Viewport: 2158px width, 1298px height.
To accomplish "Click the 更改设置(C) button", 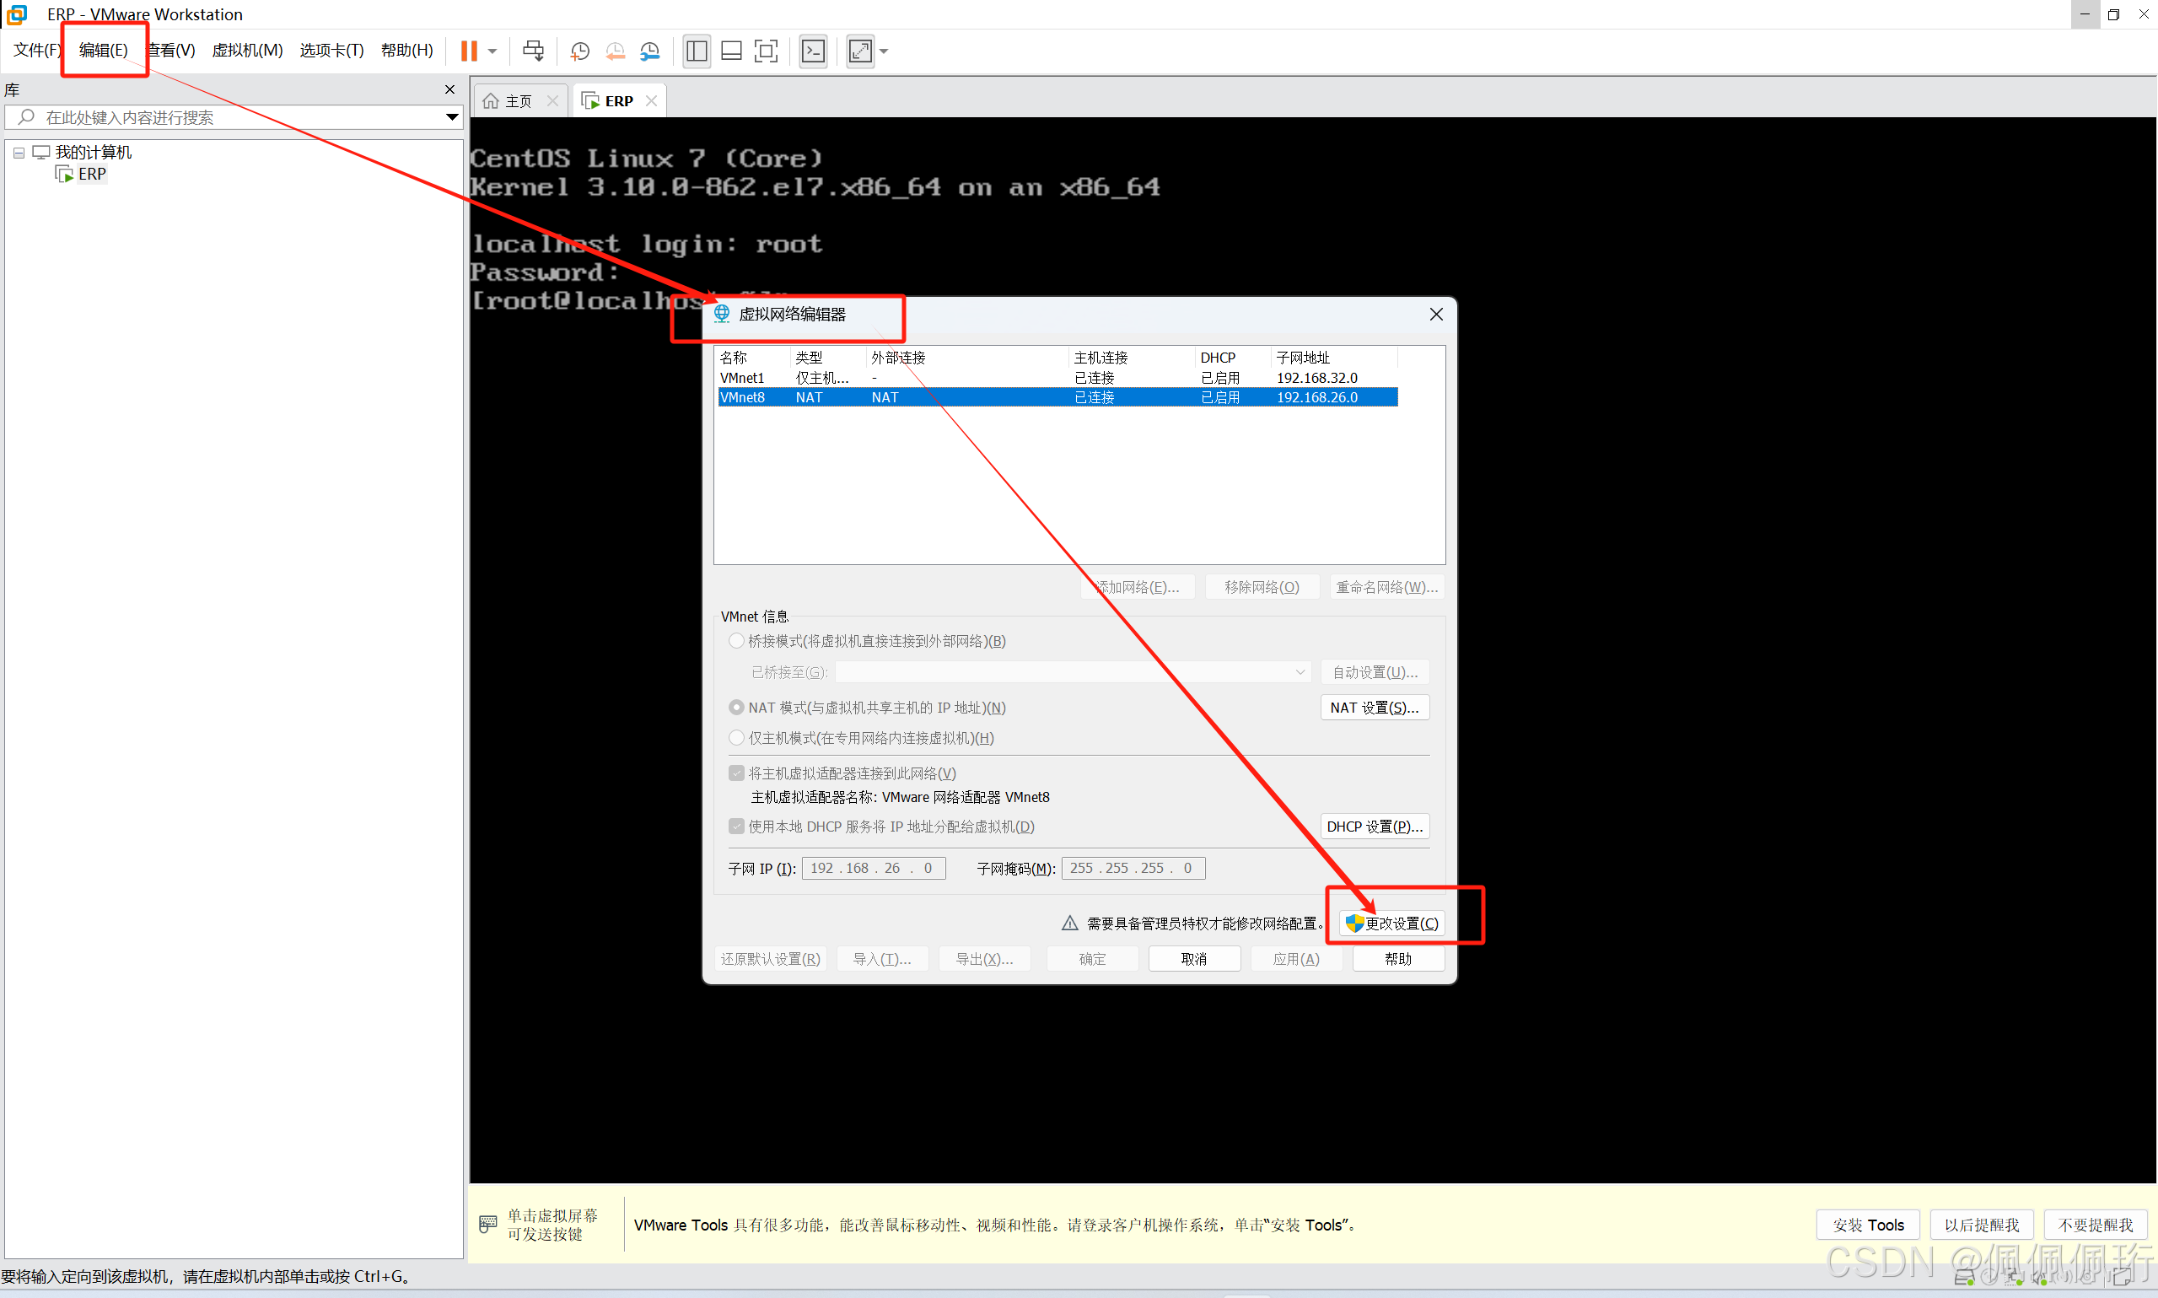I will coord(1392,924).
